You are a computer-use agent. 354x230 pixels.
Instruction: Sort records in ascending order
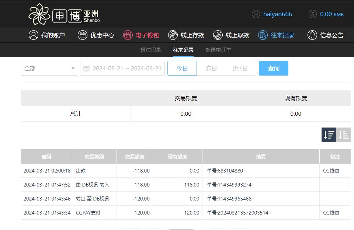[x=344, y=135]
